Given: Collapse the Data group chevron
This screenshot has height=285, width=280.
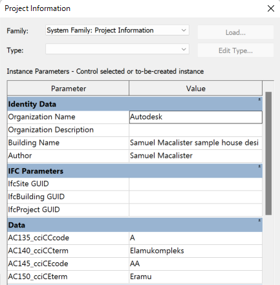Looking at the screenshot, I should click(259, 220).
